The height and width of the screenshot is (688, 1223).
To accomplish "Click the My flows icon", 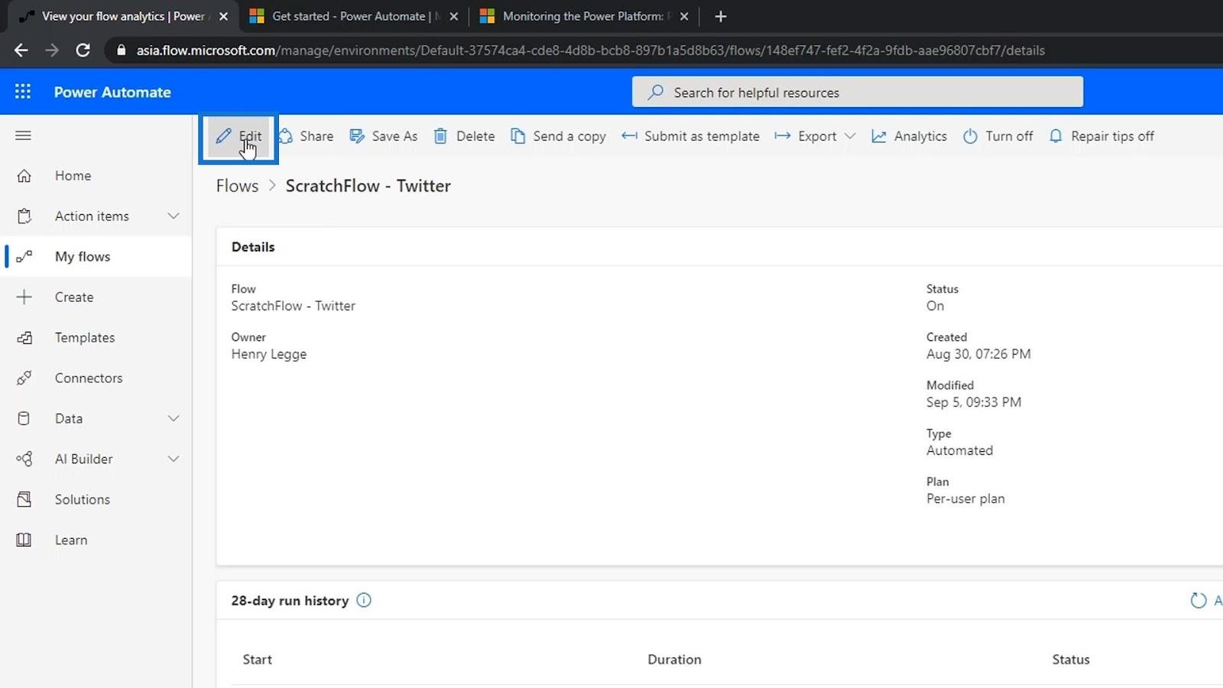I will [24, 257].
